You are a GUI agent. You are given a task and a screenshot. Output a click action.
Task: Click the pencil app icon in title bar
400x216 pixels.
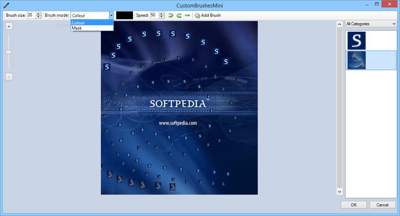[x=6, y=5]
